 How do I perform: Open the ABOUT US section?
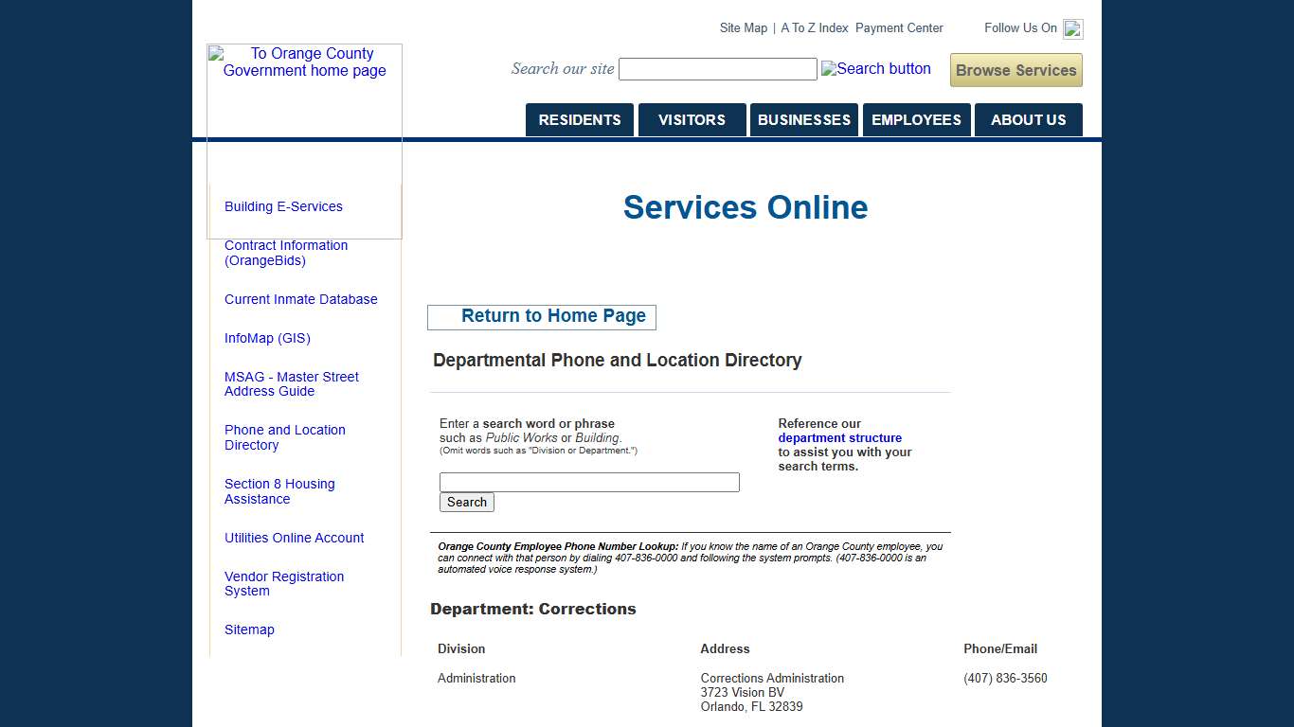click(1028, 119)
